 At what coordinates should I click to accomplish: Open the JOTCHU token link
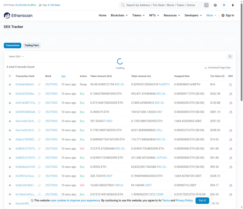click(x=162, y=158)
